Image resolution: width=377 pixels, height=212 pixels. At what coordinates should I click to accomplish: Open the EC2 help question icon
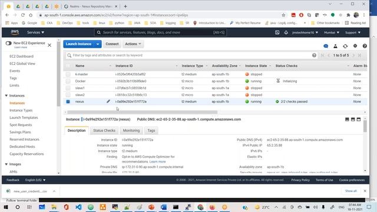click(x=365, y=46)
